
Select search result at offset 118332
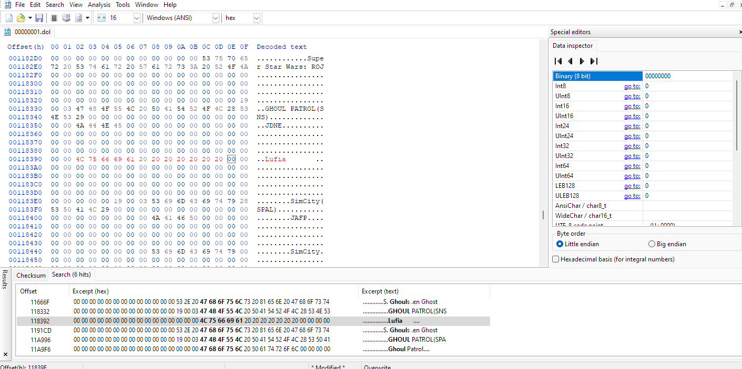pos(253,311)
